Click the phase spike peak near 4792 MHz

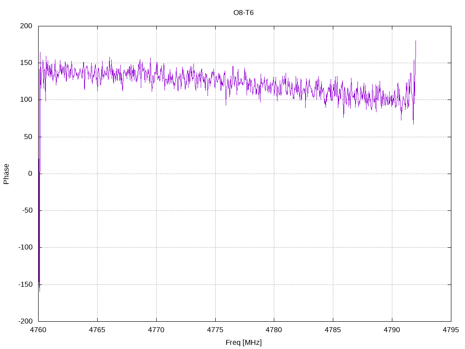coord(416,41)
